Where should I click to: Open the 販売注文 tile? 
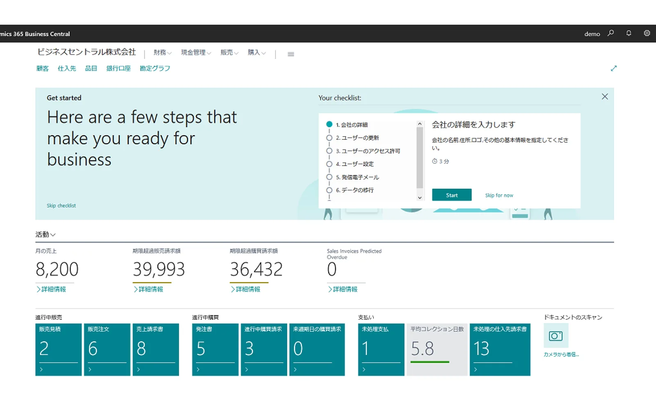pyautogui.click(x=107, y=350)
